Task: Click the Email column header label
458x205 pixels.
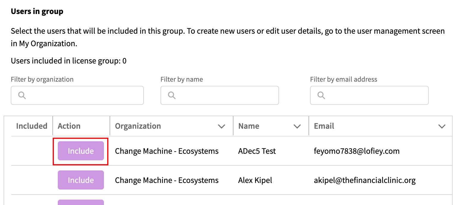Action: tap(324, 126)
